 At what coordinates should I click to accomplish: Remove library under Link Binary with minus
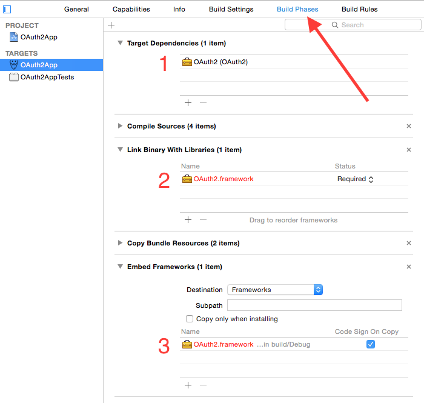pos(203,219)
